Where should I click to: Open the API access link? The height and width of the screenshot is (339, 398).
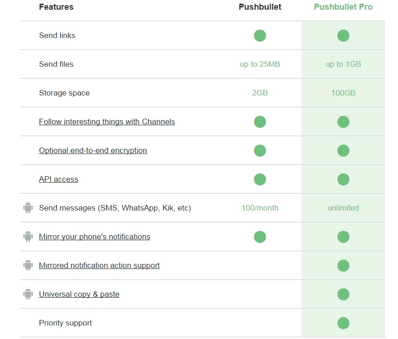58,179
